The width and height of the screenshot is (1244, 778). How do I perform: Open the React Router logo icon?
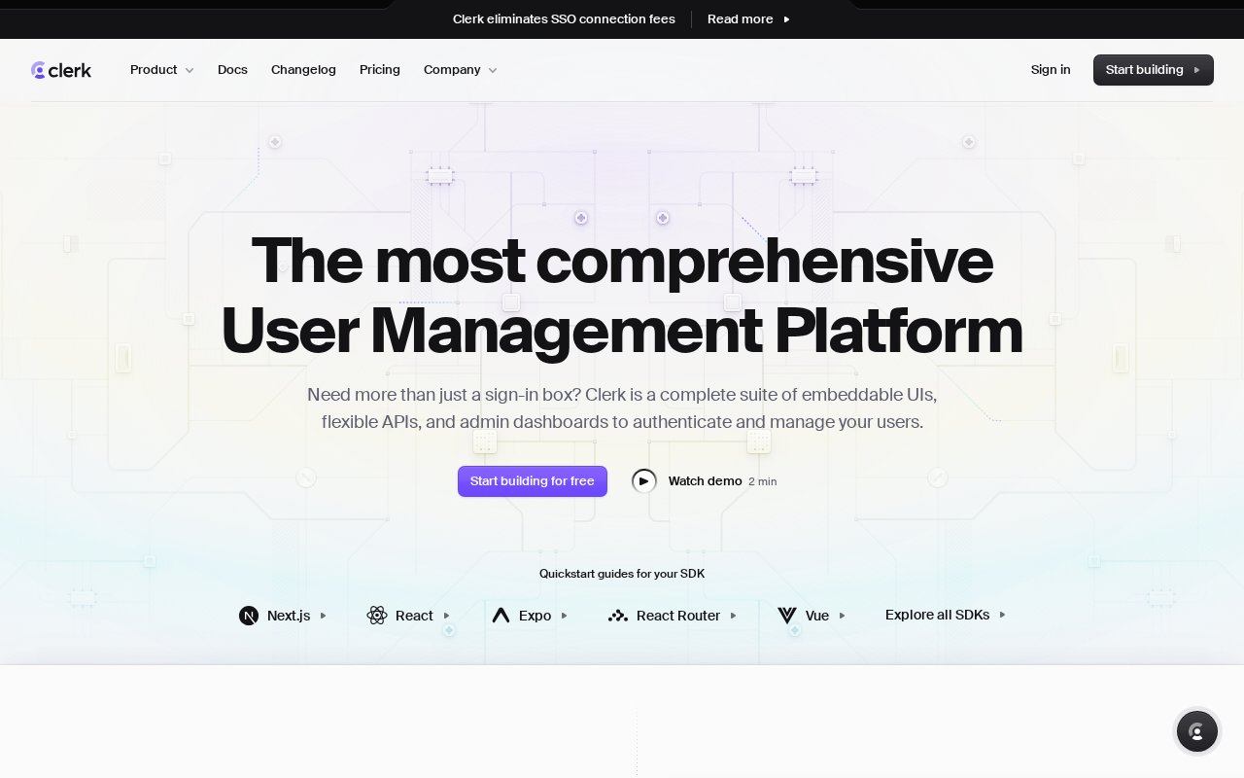tap(618, 616)
